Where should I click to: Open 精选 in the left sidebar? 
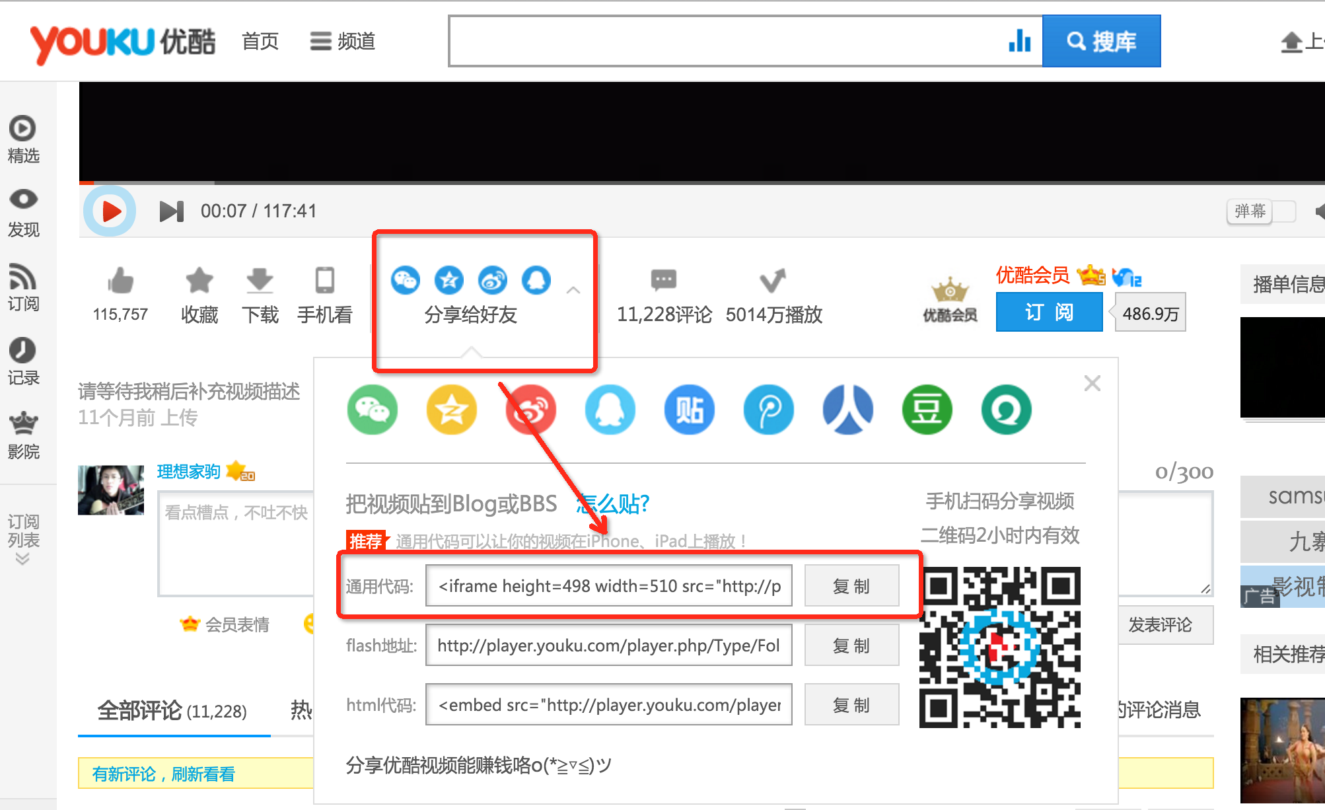point(23,139)
